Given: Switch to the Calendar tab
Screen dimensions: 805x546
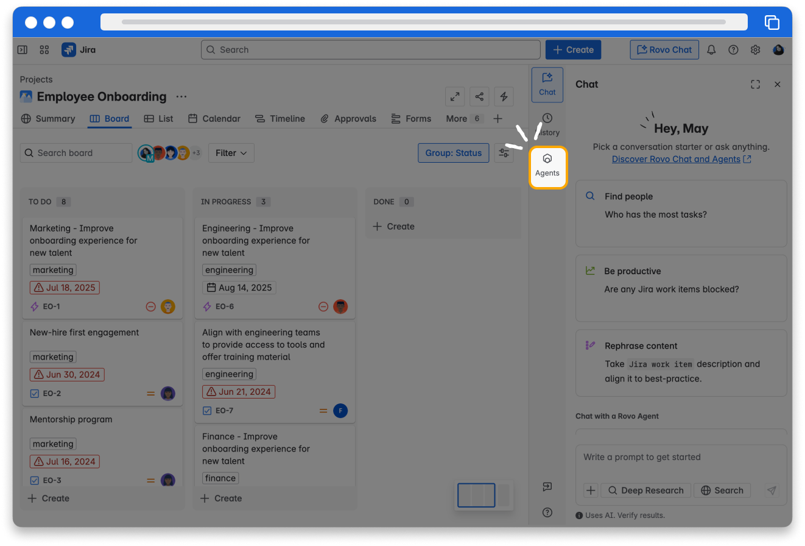Looking at the screenshot, I should (214, 119).
